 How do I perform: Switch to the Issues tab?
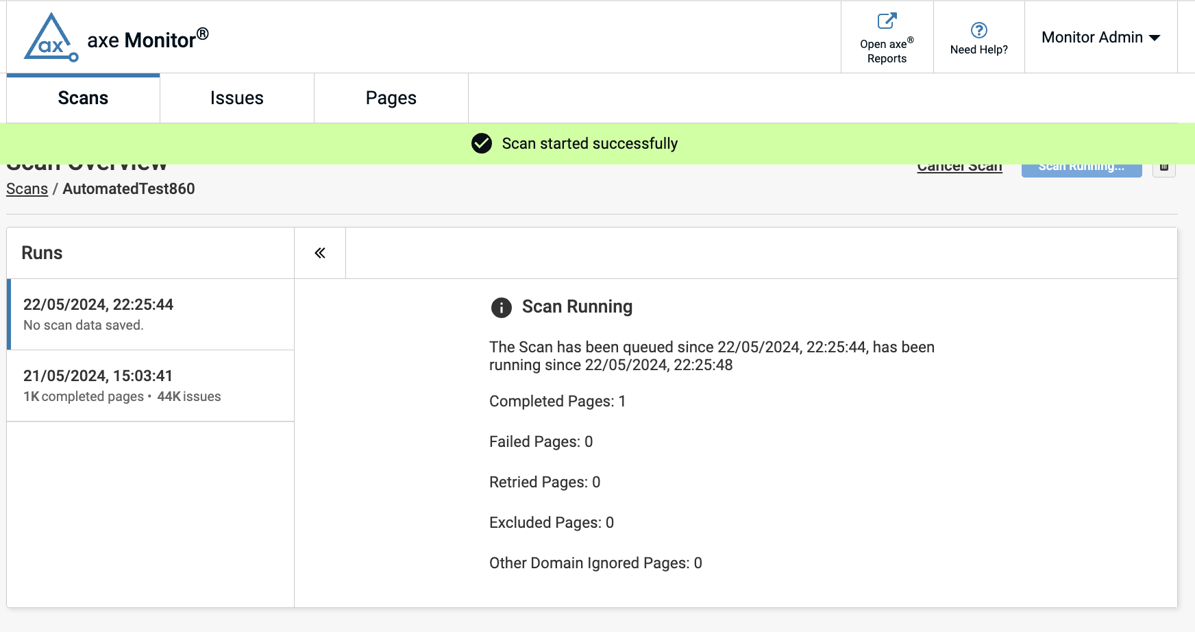(x=236, y=98)
